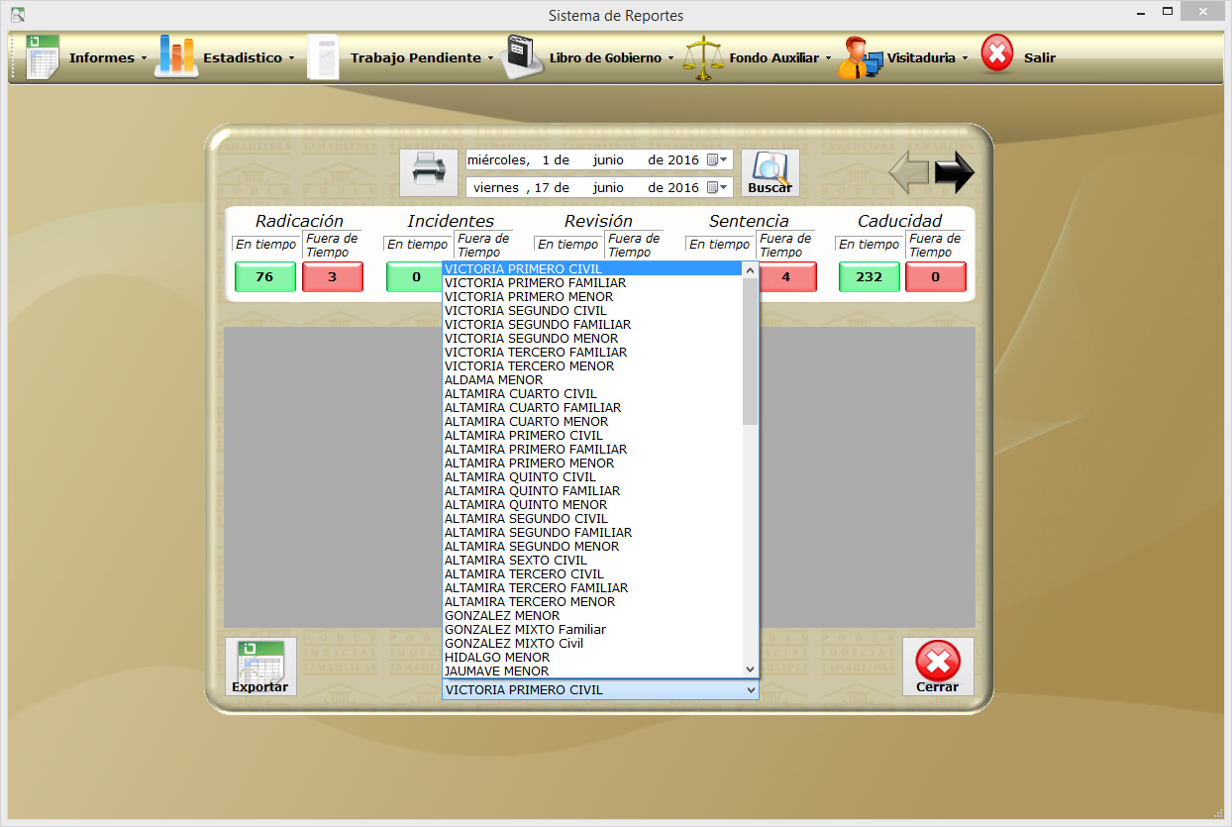Select ALTAMIRA SEXTO CIVIL option
The width and height of the screenshot is (1232, 827).
point(592,560)
